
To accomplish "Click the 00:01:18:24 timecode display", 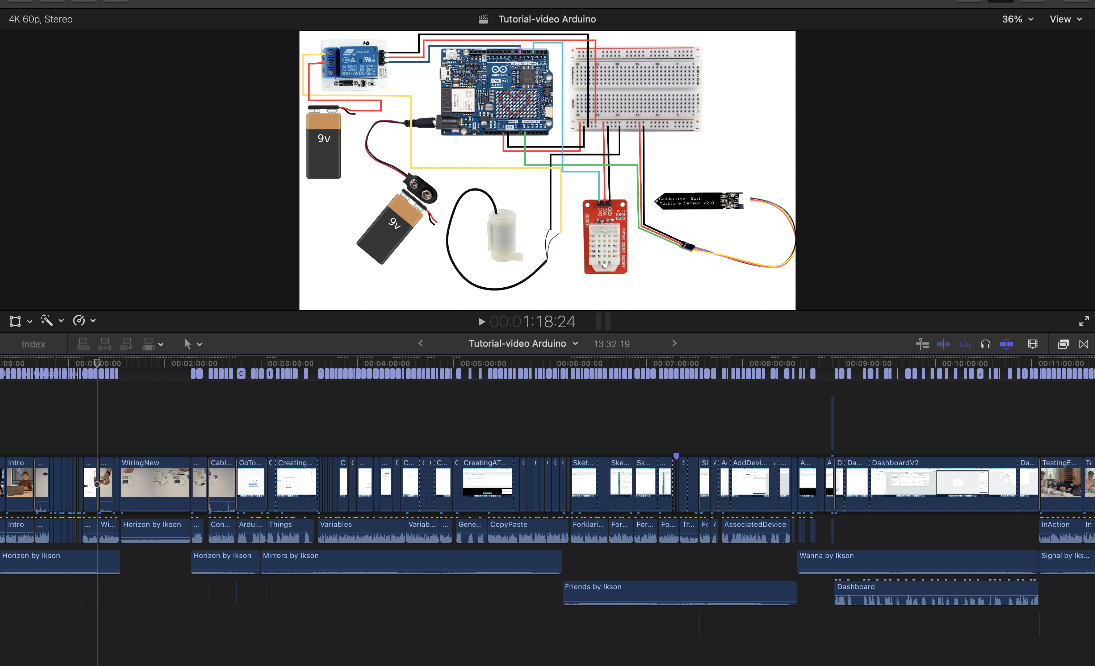I will point(532,321).
